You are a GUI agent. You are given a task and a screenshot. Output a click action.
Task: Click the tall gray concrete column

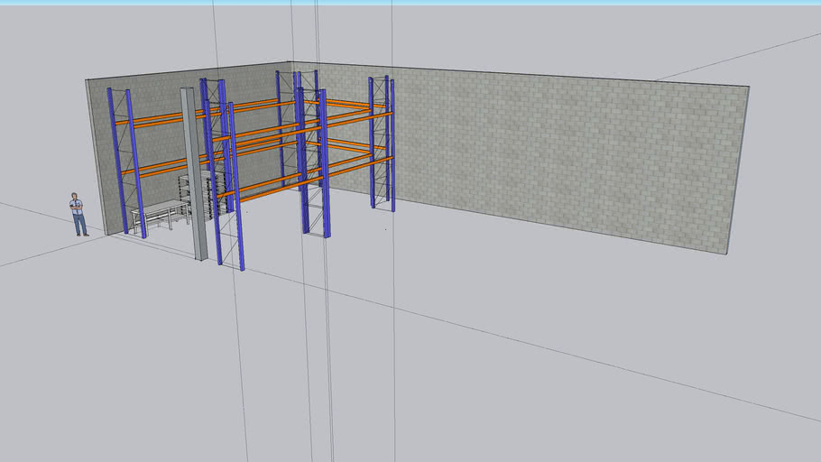[194, 171]
